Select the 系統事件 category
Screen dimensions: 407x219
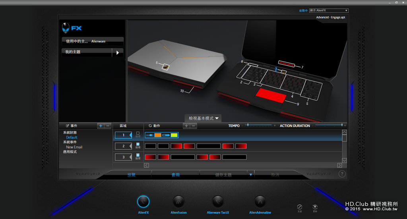tap(70, 142)
